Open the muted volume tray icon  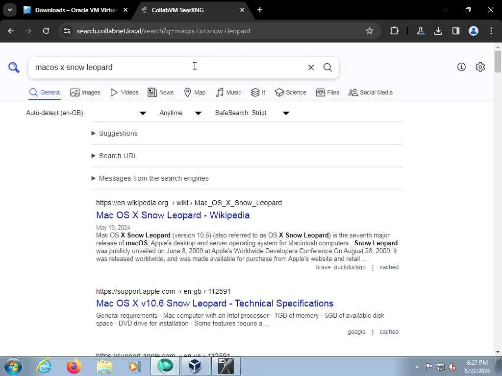(x=452, y=367)
